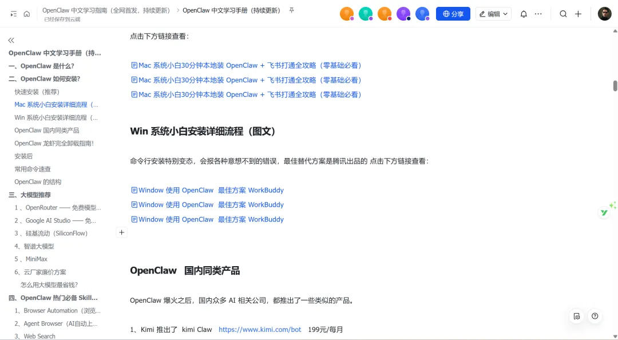Add a block with the plus button beside content
The height and width of the screenshot is (340, 618).
coord(121,232)
